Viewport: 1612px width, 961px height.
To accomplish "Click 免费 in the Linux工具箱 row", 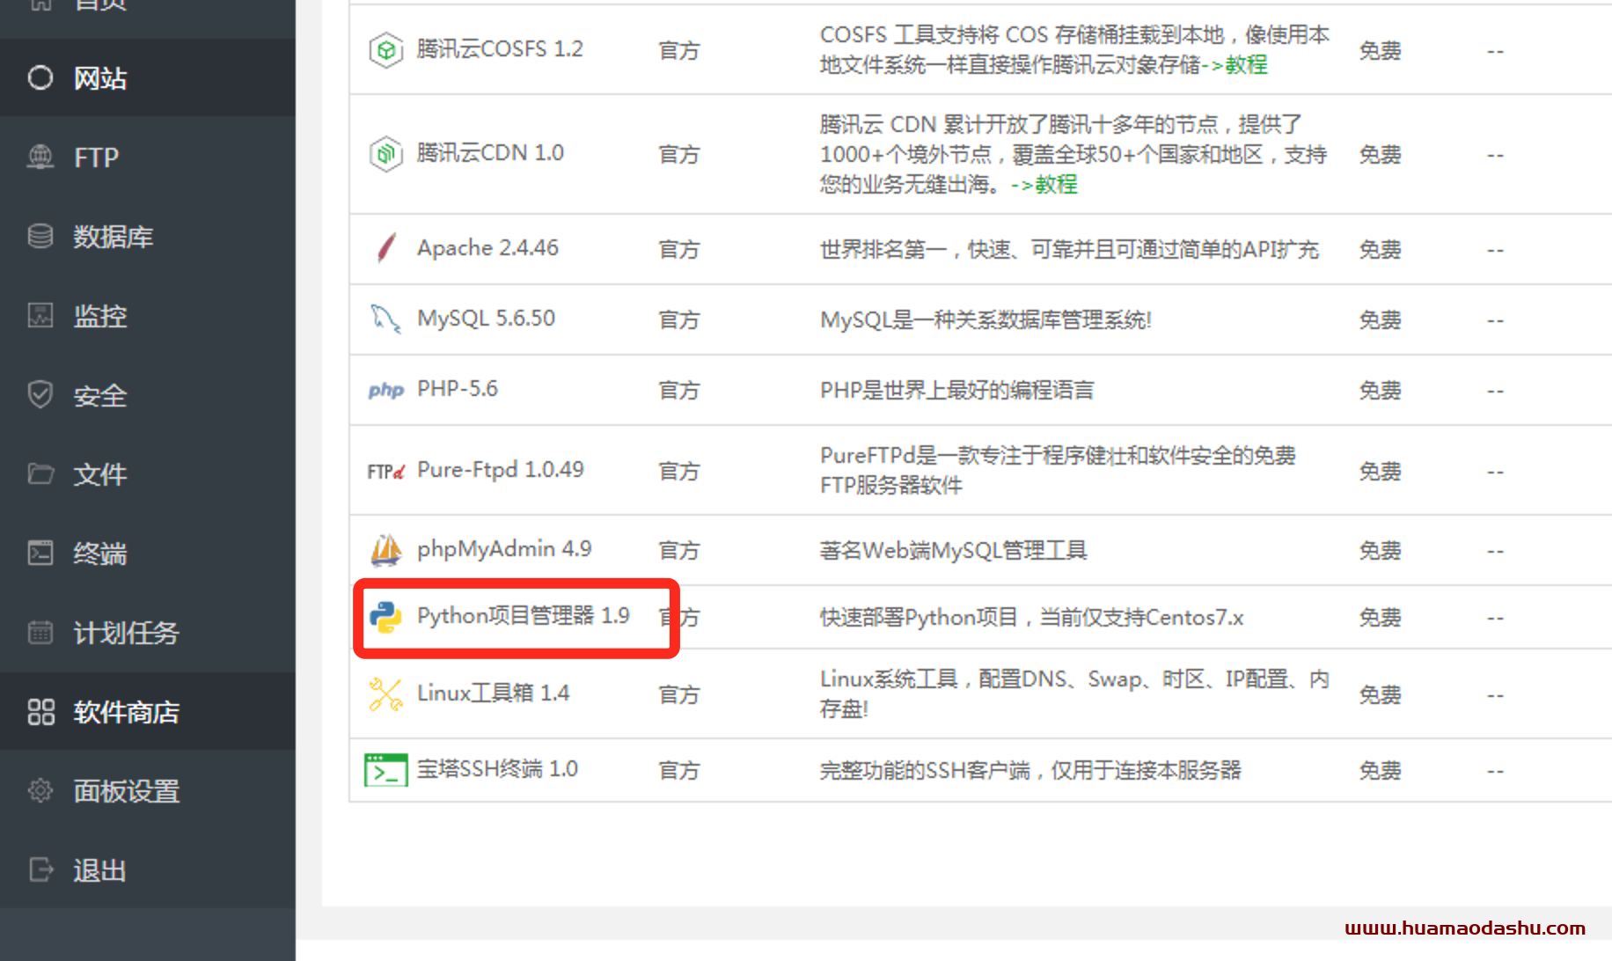I will pyautogui.click(x=1380, y=694).
